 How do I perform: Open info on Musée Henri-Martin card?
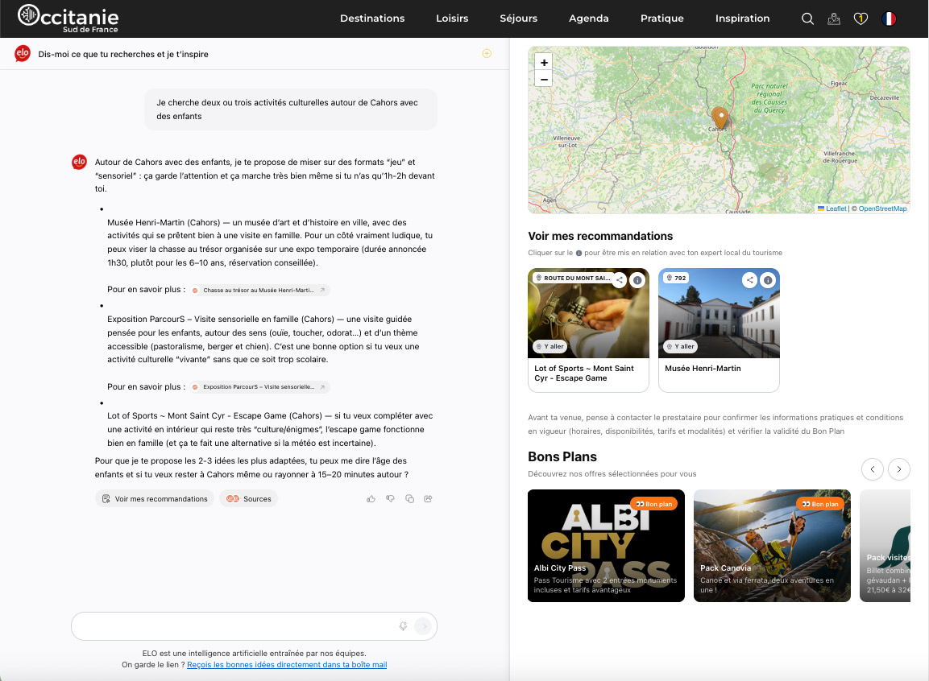point(767,280)
